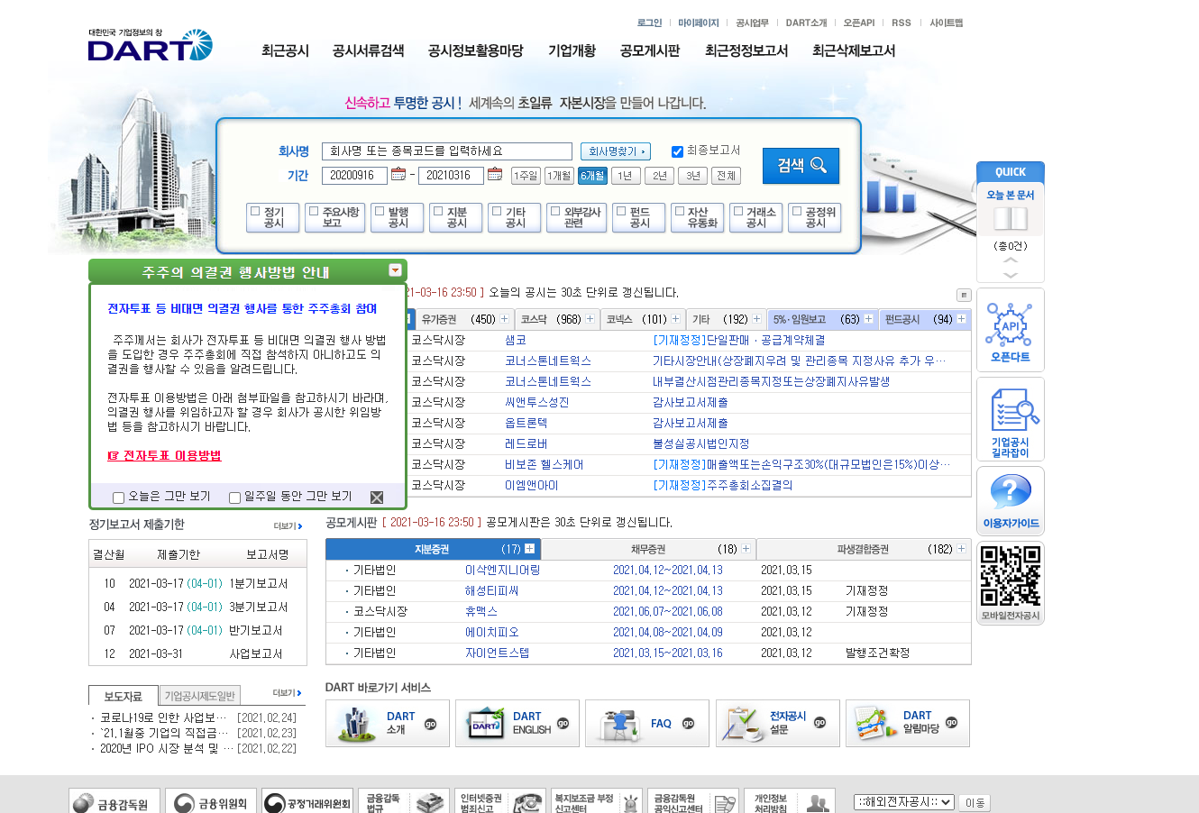Select the 지분증권 tab
Viewport: 1199px width, 813px height.
[x=433, y=549]
